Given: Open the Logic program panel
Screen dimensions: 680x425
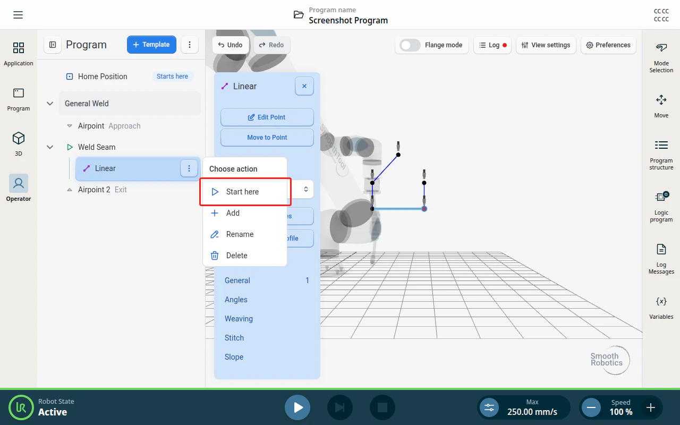Looking at the screenshot, I should [x=661, y=206].
